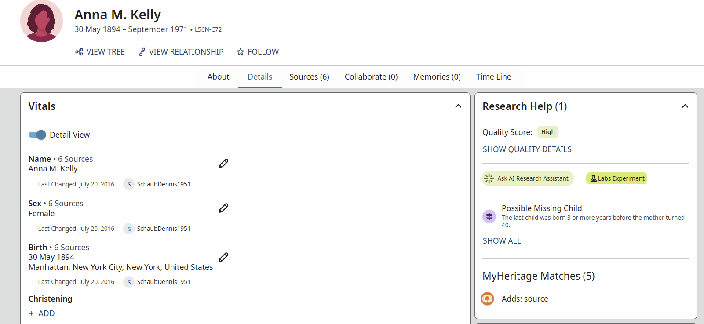Open SchaubDennis1951 contributor link under Sex
704x324 pixels.
pos(164,229)
